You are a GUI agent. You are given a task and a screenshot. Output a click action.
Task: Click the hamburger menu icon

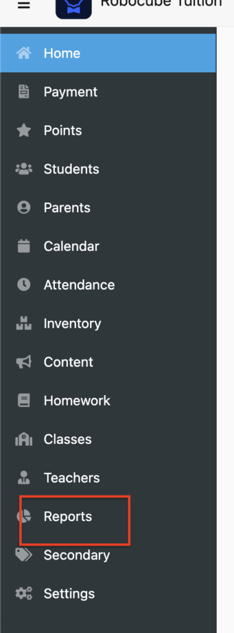click(24, 6)
